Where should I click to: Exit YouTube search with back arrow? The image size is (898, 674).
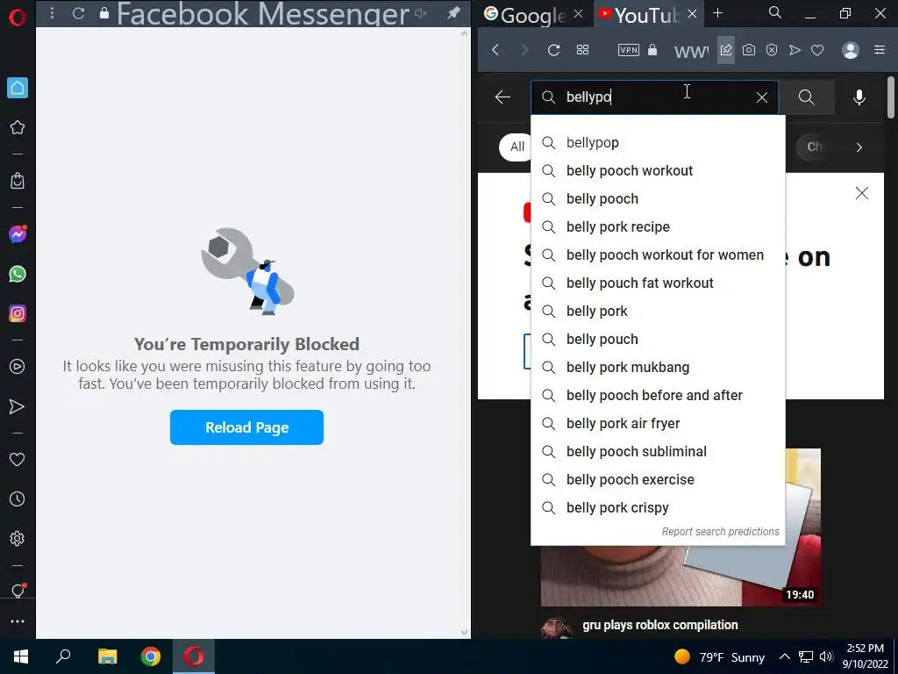coord(502,97)
